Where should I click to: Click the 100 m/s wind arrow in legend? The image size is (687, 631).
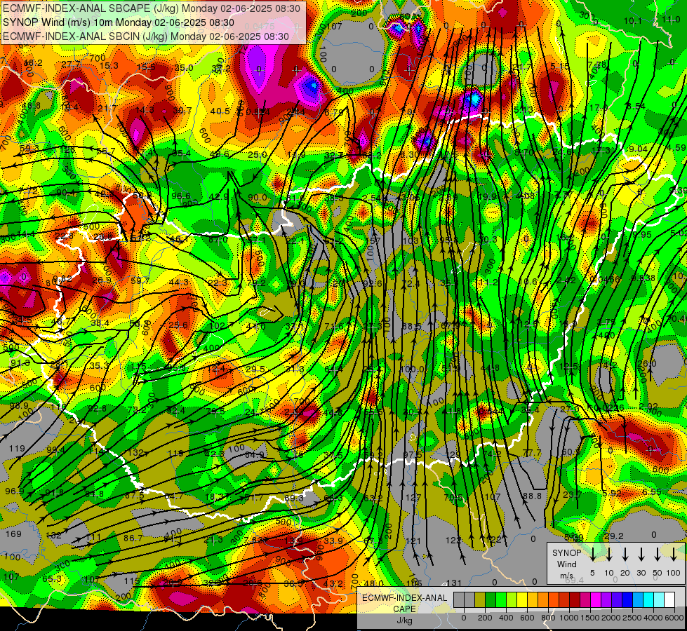click(674, 554)
